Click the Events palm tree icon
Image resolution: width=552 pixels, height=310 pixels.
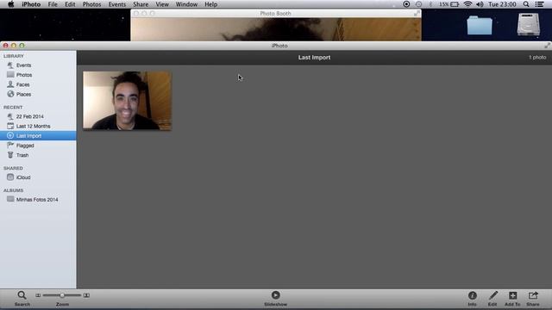click(x=10, y=65)
